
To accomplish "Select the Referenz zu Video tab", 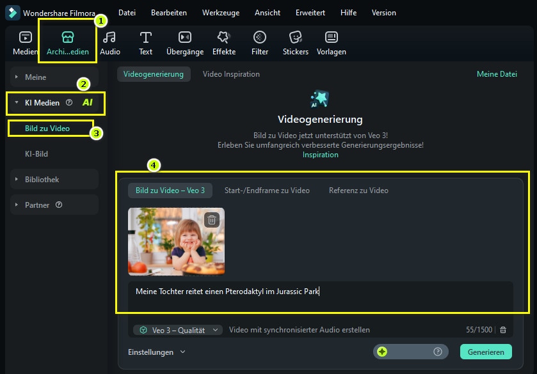I will click(358, 191).
